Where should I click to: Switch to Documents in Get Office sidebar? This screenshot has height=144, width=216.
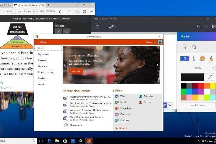pos(44,66)
